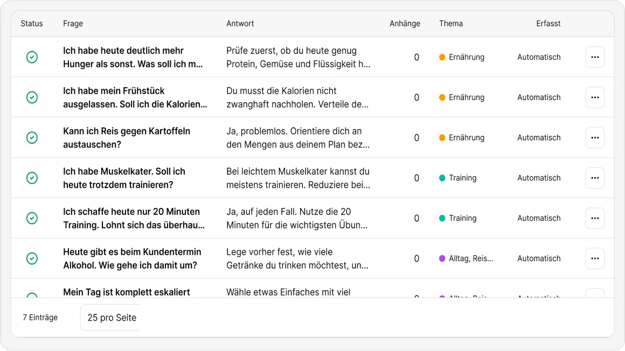Click status check icon of Muskelkater question

pos(32,178)
